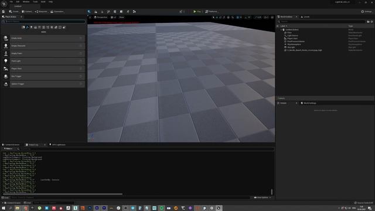The width and height of the screenshot is (375, 211).
Task: Switch to the Levels tab
Action: pyautogui.click(x=305, y=17)
